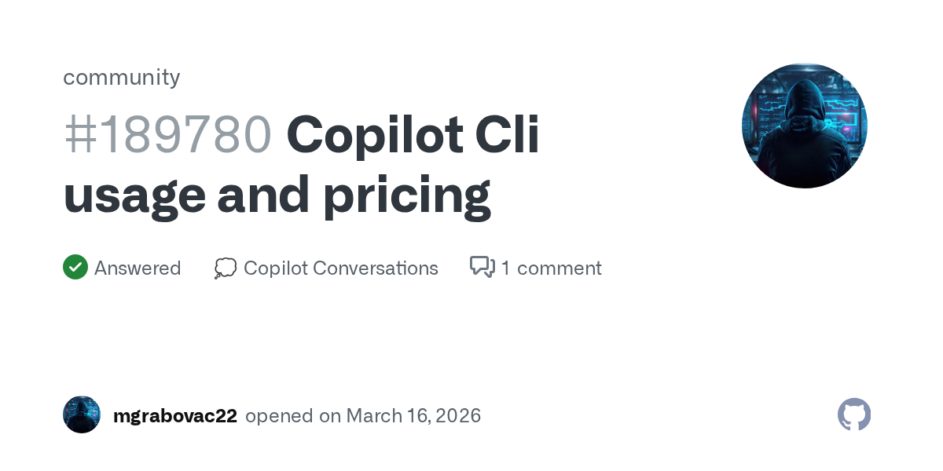Click the comment bubbles icon
The width and height of the screenshot is (943, 471).
(482, 268)
